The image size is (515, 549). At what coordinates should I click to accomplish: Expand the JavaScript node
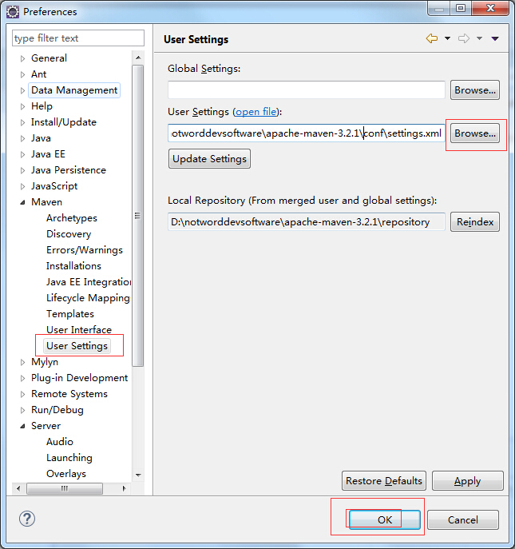[22, 186]
